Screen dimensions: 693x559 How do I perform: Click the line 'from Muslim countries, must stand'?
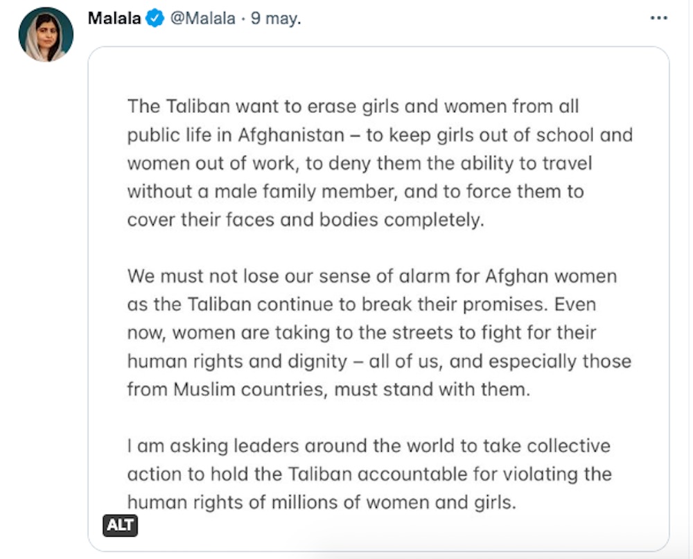point(328,389)
